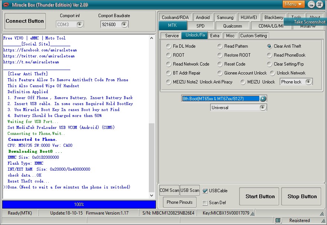Select MEIZU Note2 Unlock Anti Piracy option

point(168,82)
